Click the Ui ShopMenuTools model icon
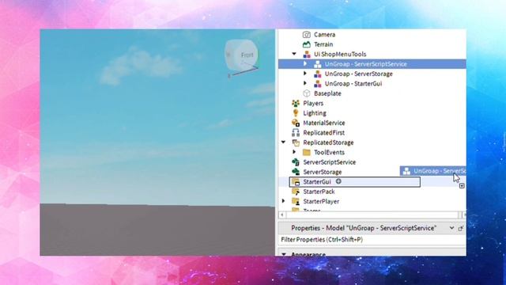The image size is (506, 285). pyautogui.click(x=307, y=55)
